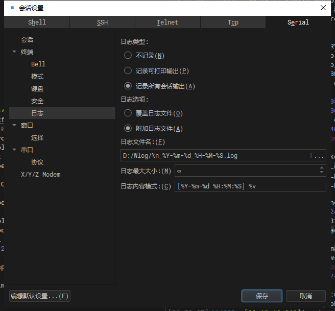The width and height of the screenshot is (335, 311).
Task: Click the 日志内容模式 input field
Action: click(250, 186)
